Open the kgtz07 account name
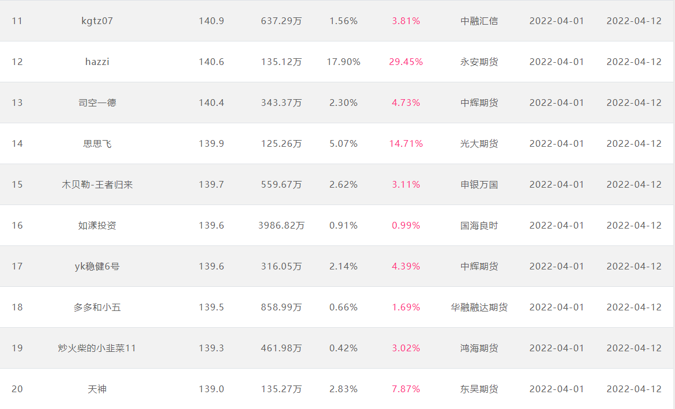The height and width of the screenshot is (409, 675). click(x=97, y=21)
